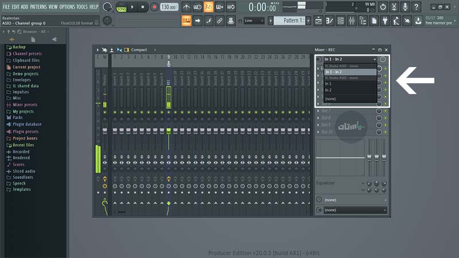459x258 pixels.
Task: Open the mixer output (none) dropdown
Action: tap(355, 210)
